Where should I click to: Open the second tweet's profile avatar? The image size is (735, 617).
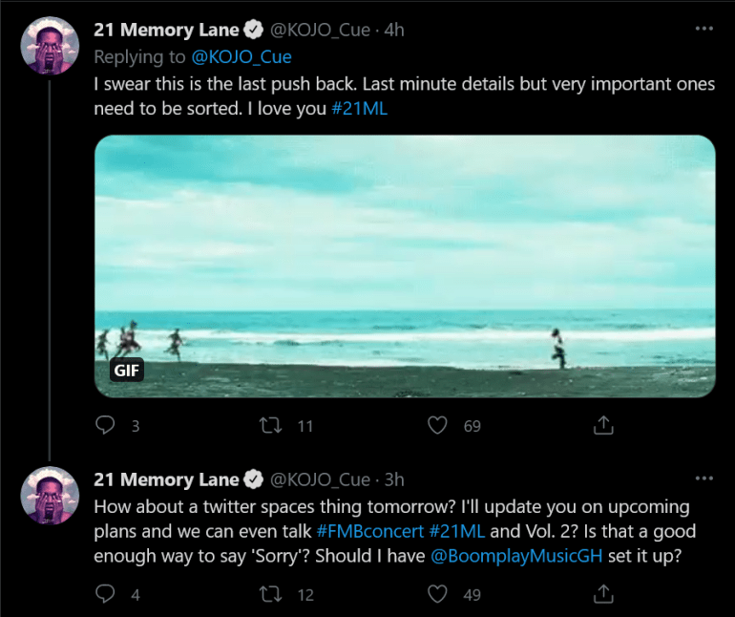pos(50,495)
